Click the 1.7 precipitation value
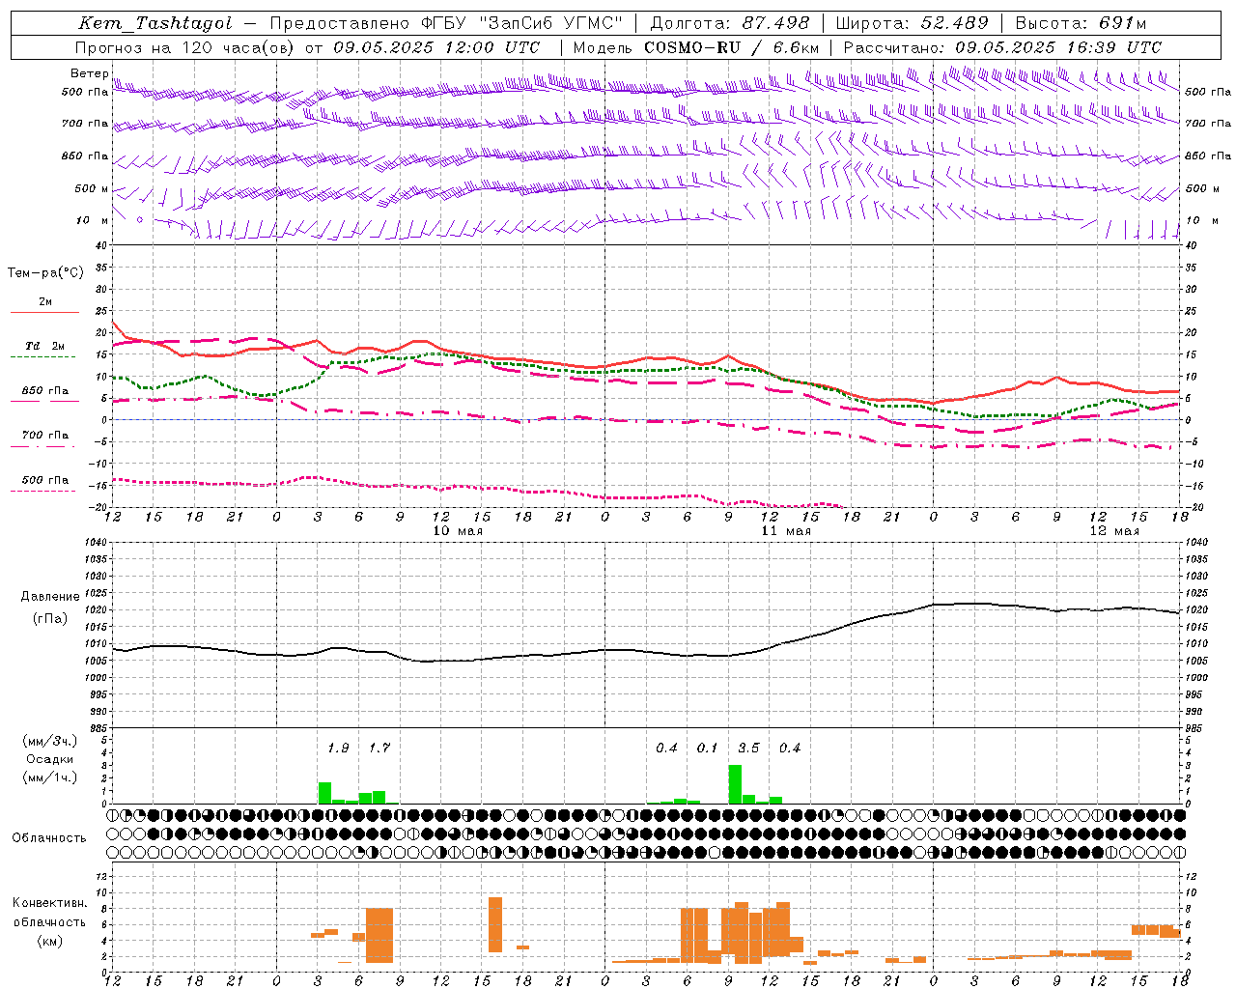1236x989 pixels. tap(379, 749)
